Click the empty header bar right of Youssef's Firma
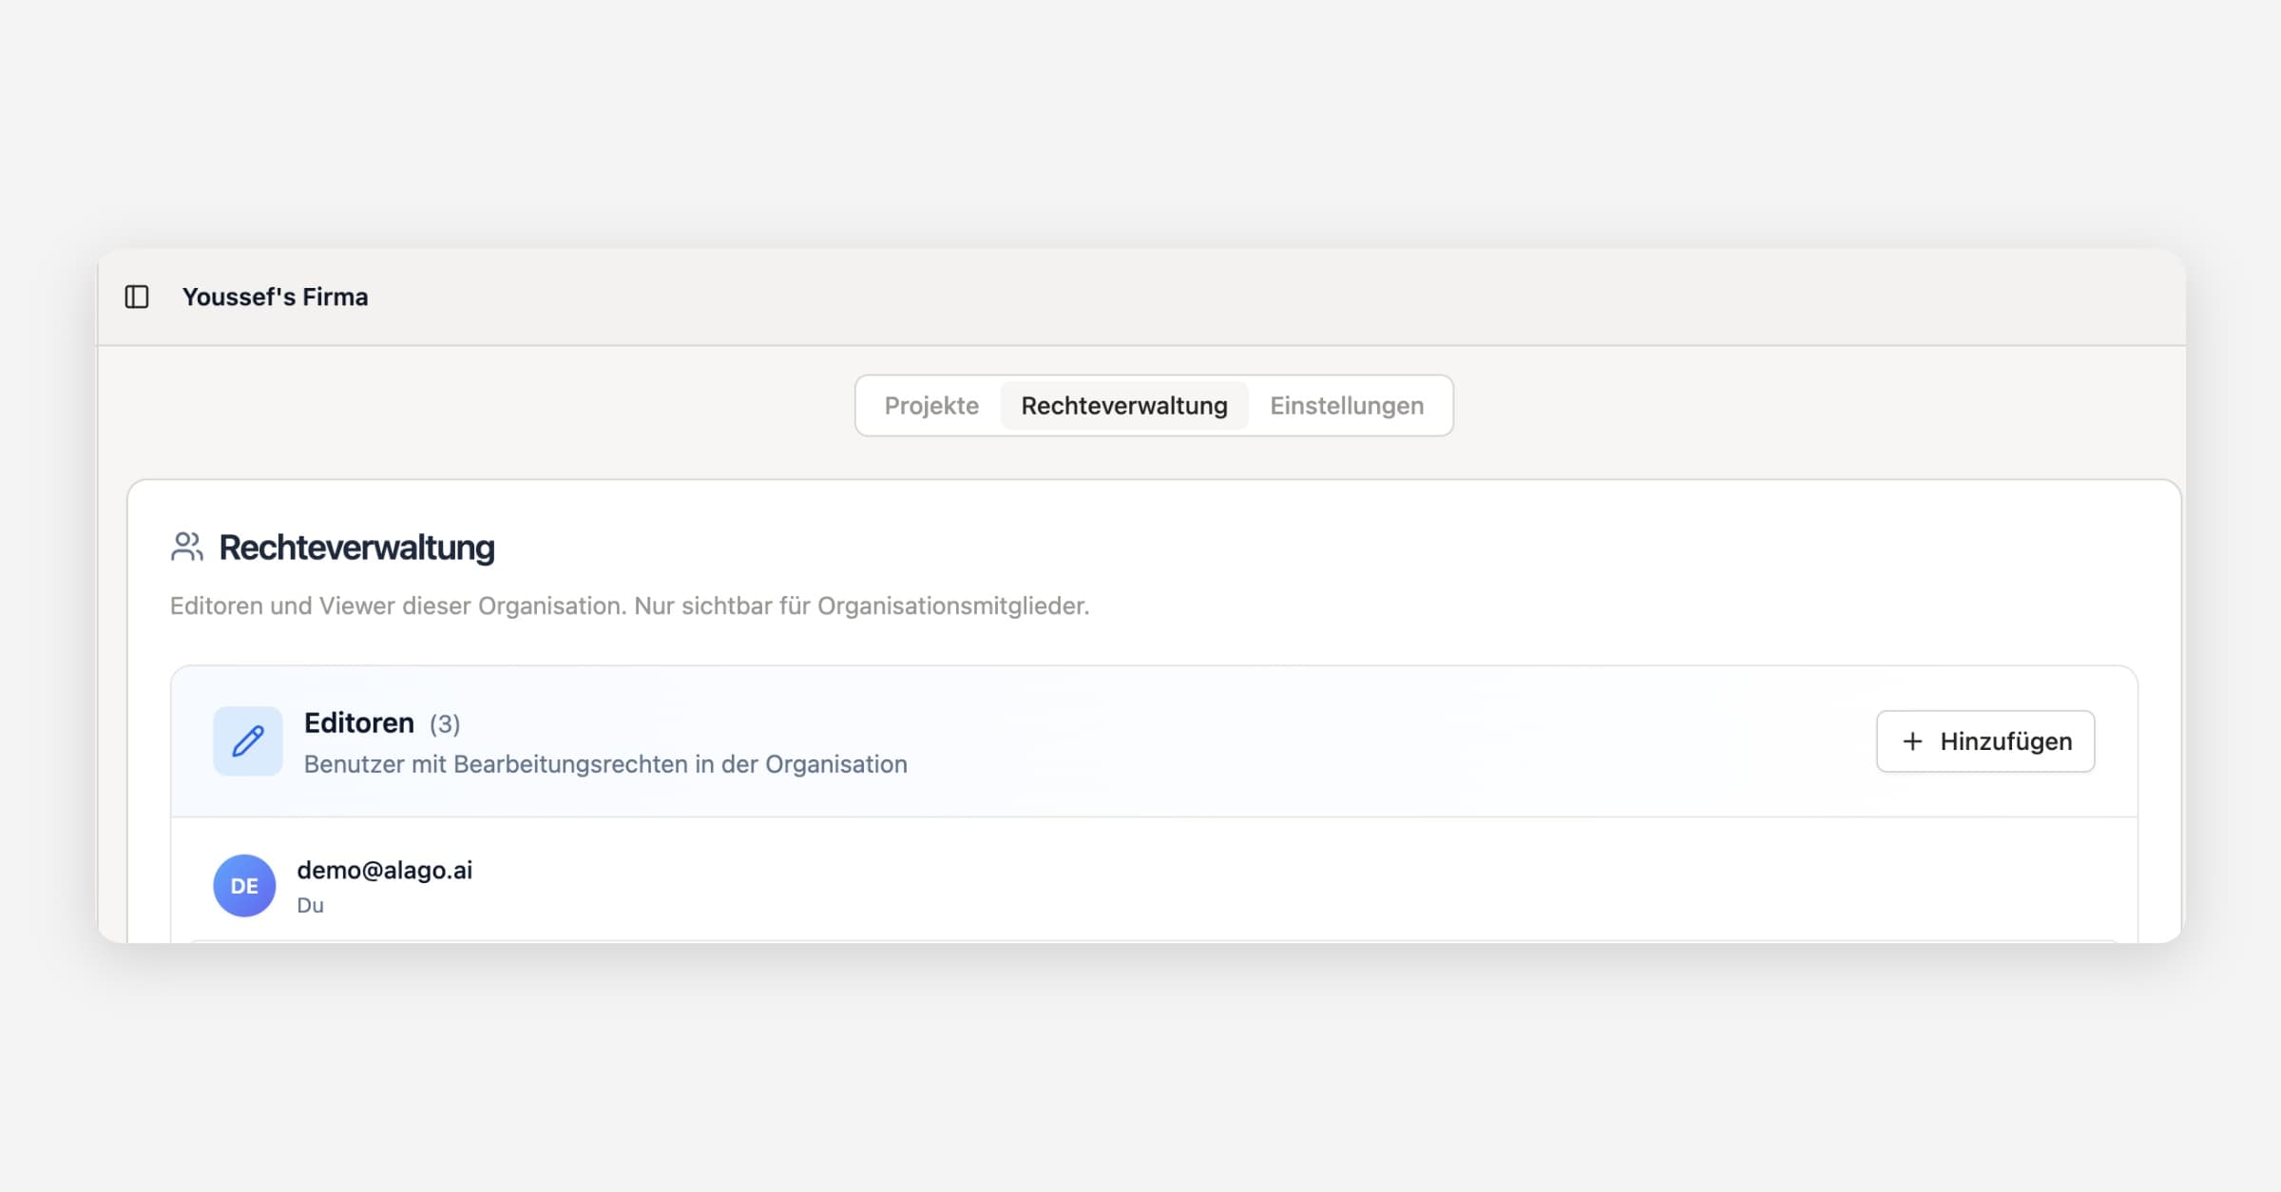The image size is (2281, 1192). pos(1236,297)
